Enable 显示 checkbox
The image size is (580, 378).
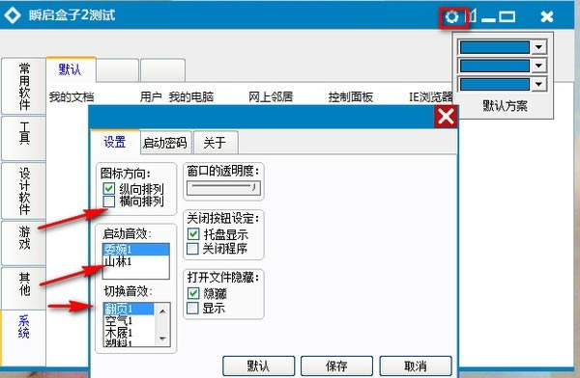click(x=192, y=308)
